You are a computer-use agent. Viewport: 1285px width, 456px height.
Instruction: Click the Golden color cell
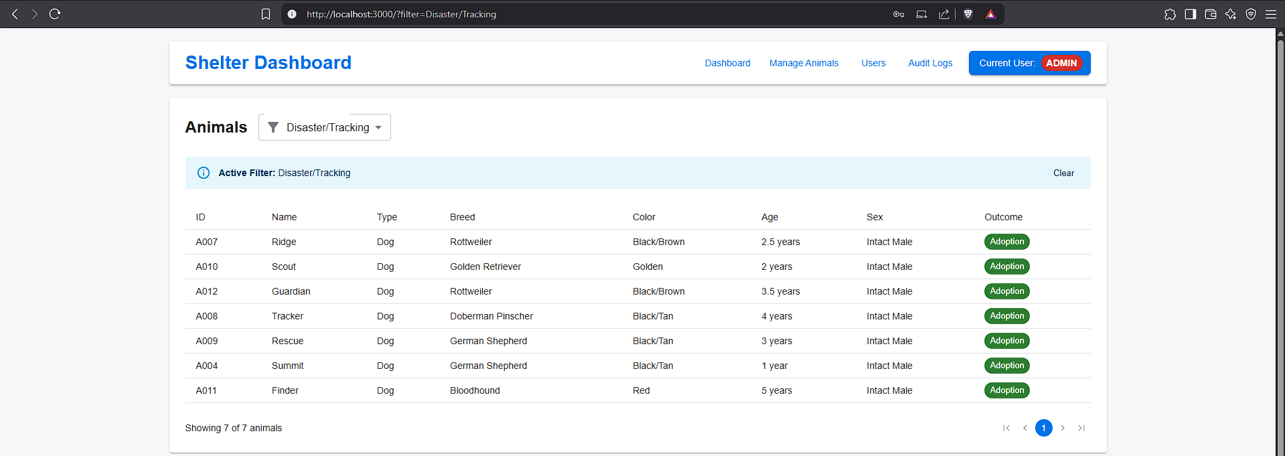(x=648, y=267)
